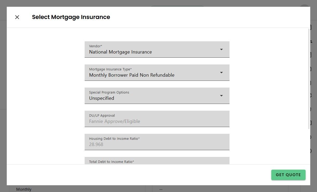Click the dimmed green pill above dialog
317x192 pixels.
click(x=178, y=6)
